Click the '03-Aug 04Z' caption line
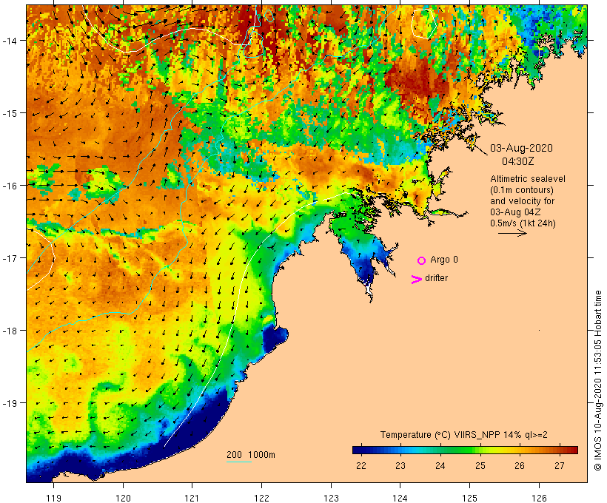The image size is (607, 503). tap(515, 212)
